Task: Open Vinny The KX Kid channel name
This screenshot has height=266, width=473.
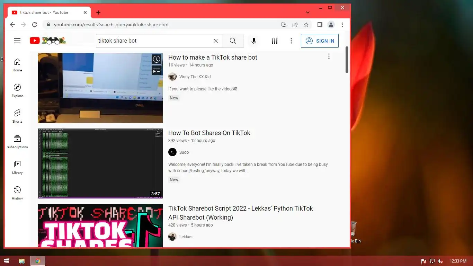Action: click(x=195, y=77)
